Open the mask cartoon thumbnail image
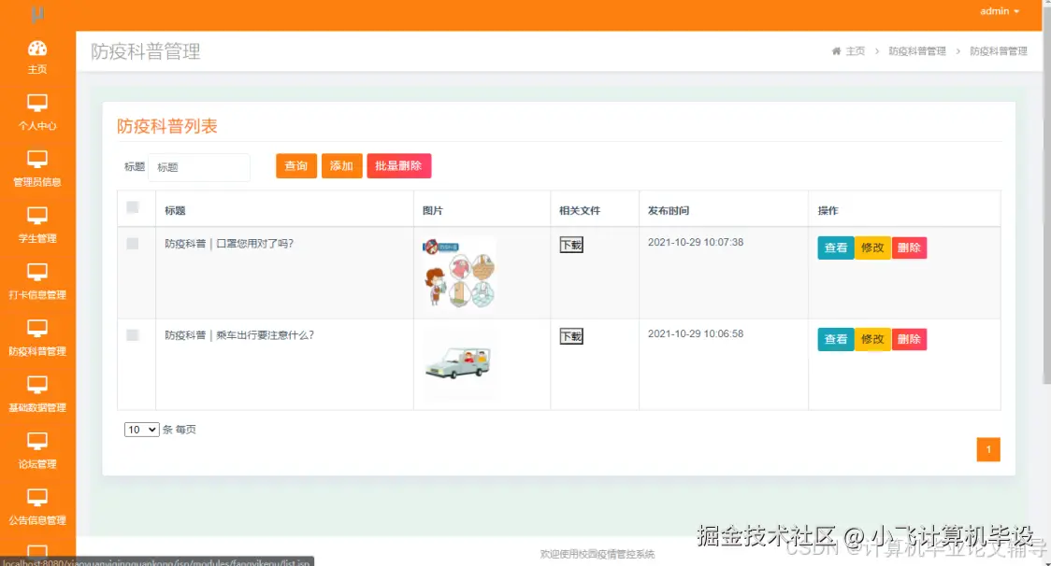This screenshot has width=1051, height=566. (x=459, y=273)
